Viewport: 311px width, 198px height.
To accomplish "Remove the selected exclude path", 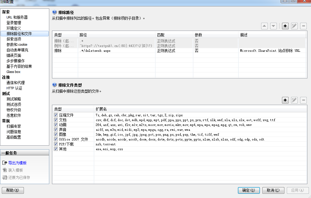I will (x=303, y=26).
